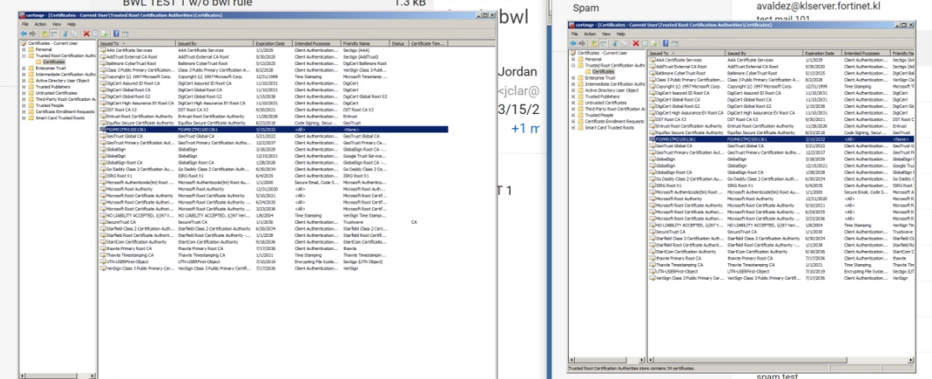
Task: Sort by Issued By column in left window
Action: pos(215,43)
